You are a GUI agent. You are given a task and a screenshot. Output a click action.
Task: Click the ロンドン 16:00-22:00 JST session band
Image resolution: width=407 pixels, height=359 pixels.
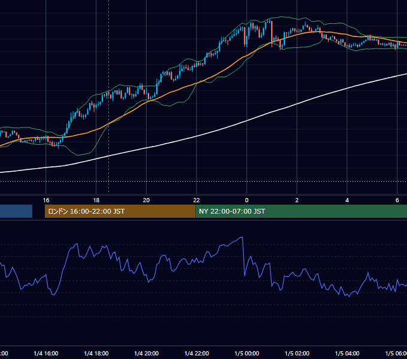(x=120, y=211)
